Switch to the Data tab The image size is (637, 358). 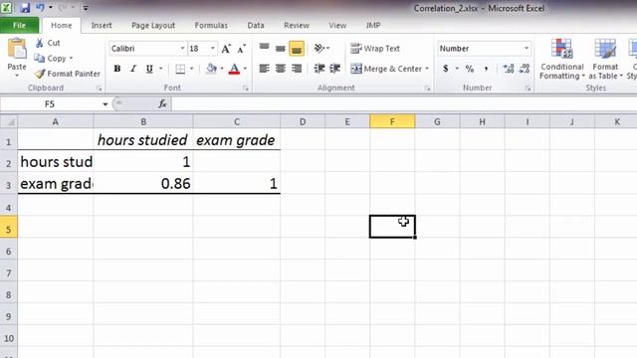coord(256,25)
